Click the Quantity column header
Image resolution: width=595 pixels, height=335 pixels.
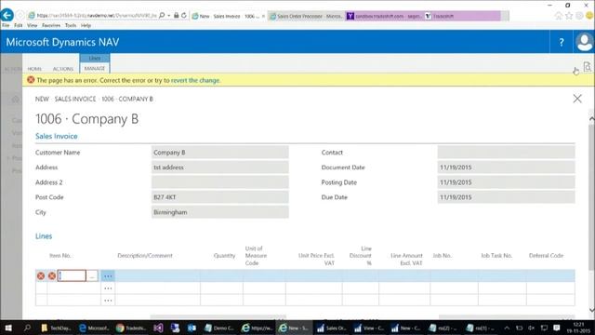tap(224, 256)
